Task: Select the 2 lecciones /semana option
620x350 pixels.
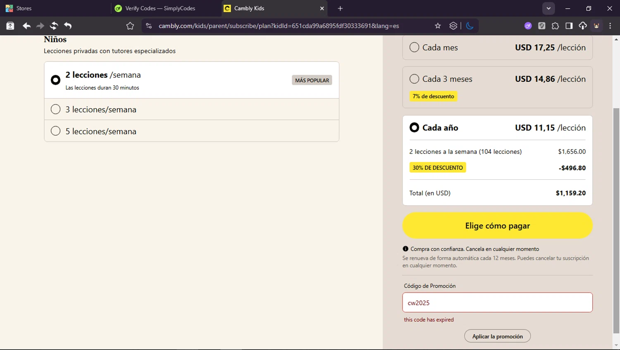Action: point(191,80)
